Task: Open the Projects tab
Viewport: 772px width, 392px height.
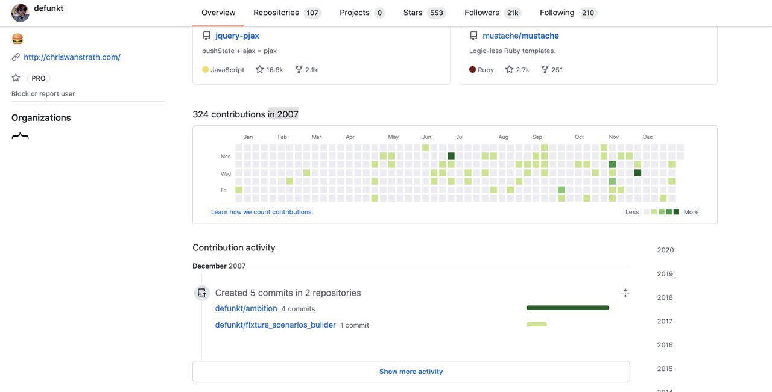Action: click(x=362, y=13)
